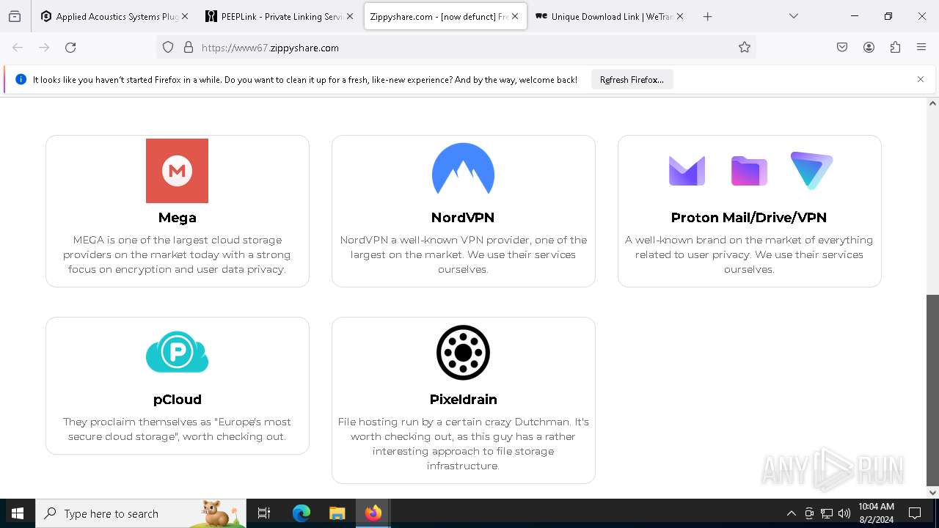Reload the current page
This screenshot has width=939, height=528.
70,48
